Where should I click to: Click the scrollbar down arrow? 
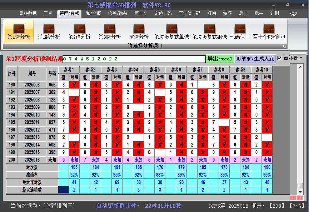point(300,192)
